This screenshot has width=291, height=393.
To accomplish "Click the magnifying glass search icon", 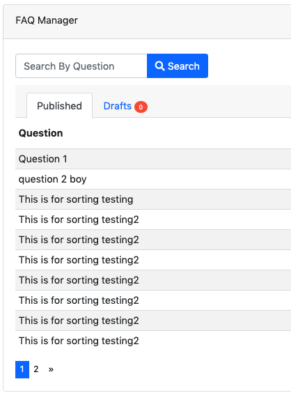I will (159, 66).
